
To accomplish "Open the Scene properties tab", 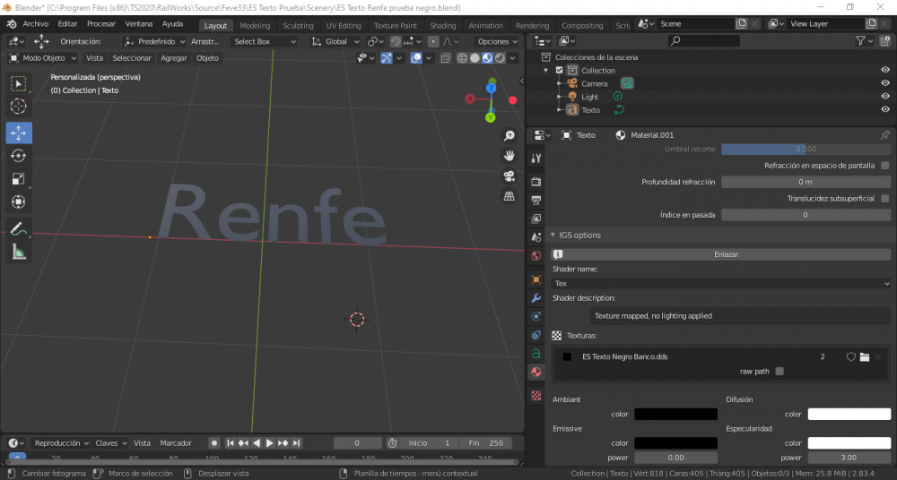I will pyautogui.click(x=536, y=237).
